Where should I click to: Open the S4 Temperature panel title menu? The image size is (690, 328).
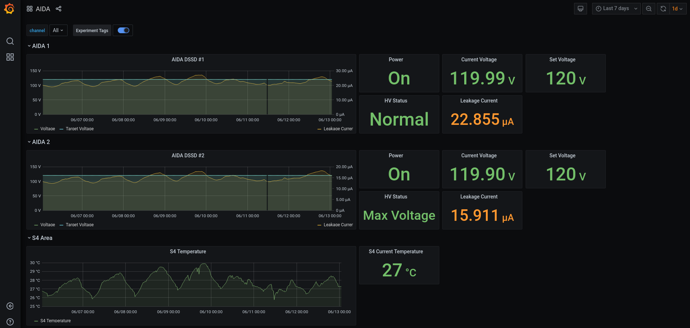[x=188, y=252]
